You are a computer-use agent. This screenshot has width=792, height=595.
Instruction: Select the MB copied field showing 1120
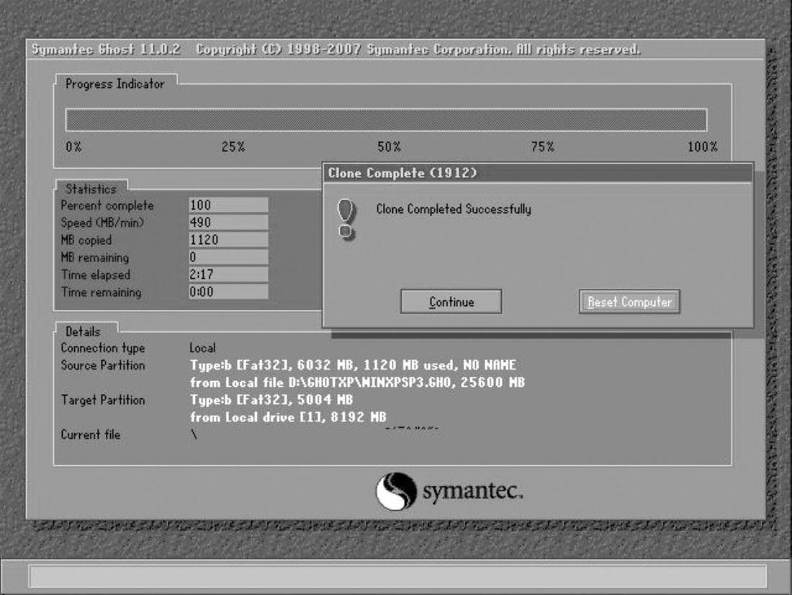pyautogui.click(x=228, y=240)
